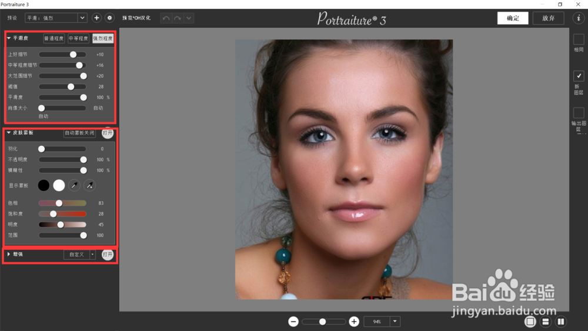588x331 pixels.
Task: Adjust the 阈值 slider
Action: pyautogui.click(x=63, y=86)
